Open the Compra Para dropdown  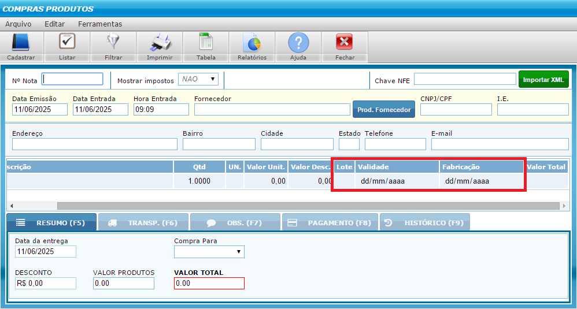(209, 252)
